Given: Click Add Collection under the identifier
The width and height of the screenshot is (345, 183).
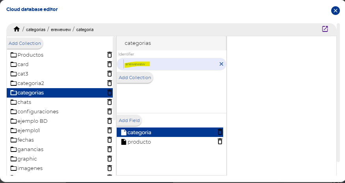Looking at the screenshot, I should point(135,78).
